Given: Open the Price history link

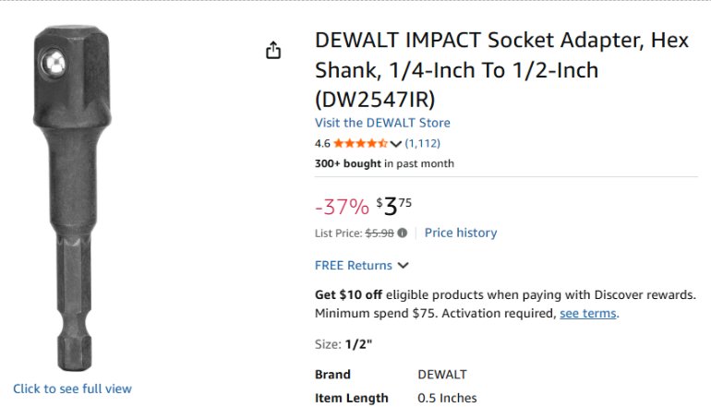Looking at the screenshot, I should coord(461,233).
